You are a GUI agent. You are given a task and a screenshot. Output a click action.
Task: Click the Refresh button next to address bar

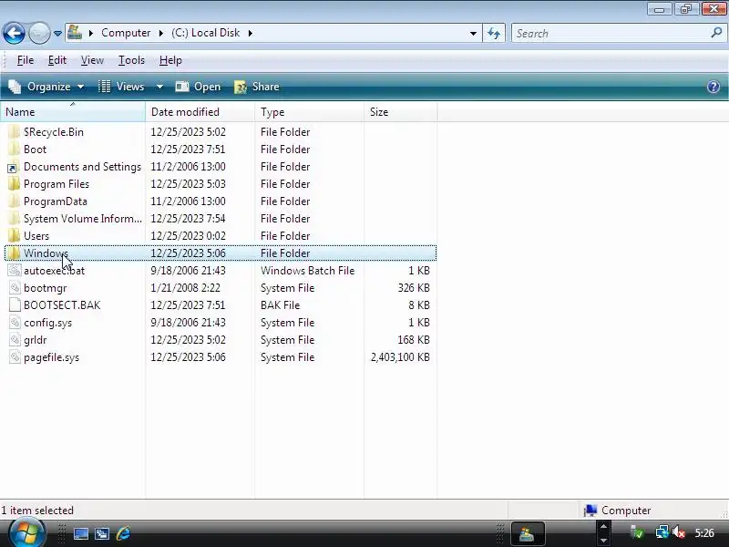tap(494, 33)
